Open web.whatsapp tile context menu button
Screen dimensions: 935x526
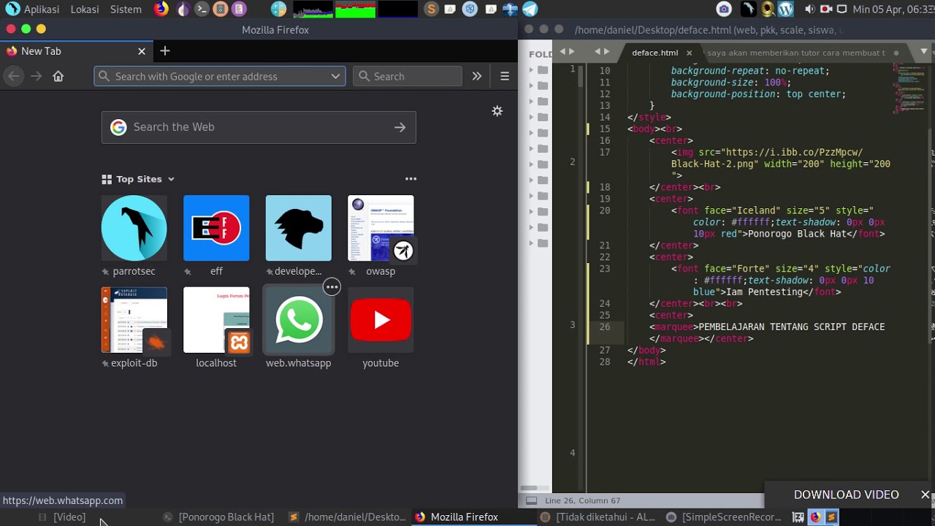tap(332, 287)
